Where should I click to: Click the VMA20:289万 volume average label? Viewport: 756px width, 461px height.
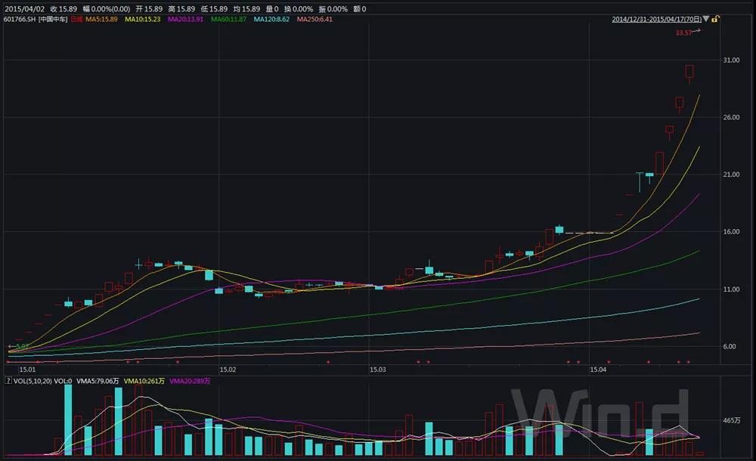[x=190, y=381]
